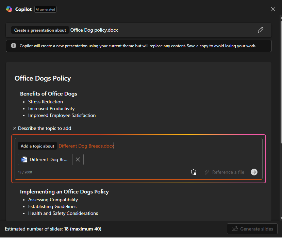Select the 'Implementing an Office Dogs Policy' heading
The image size is (282, 238).
click(64, 191)
